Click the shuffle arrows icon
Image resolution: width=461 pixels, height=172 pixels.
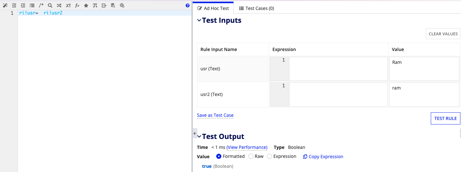tap(59, 5)
